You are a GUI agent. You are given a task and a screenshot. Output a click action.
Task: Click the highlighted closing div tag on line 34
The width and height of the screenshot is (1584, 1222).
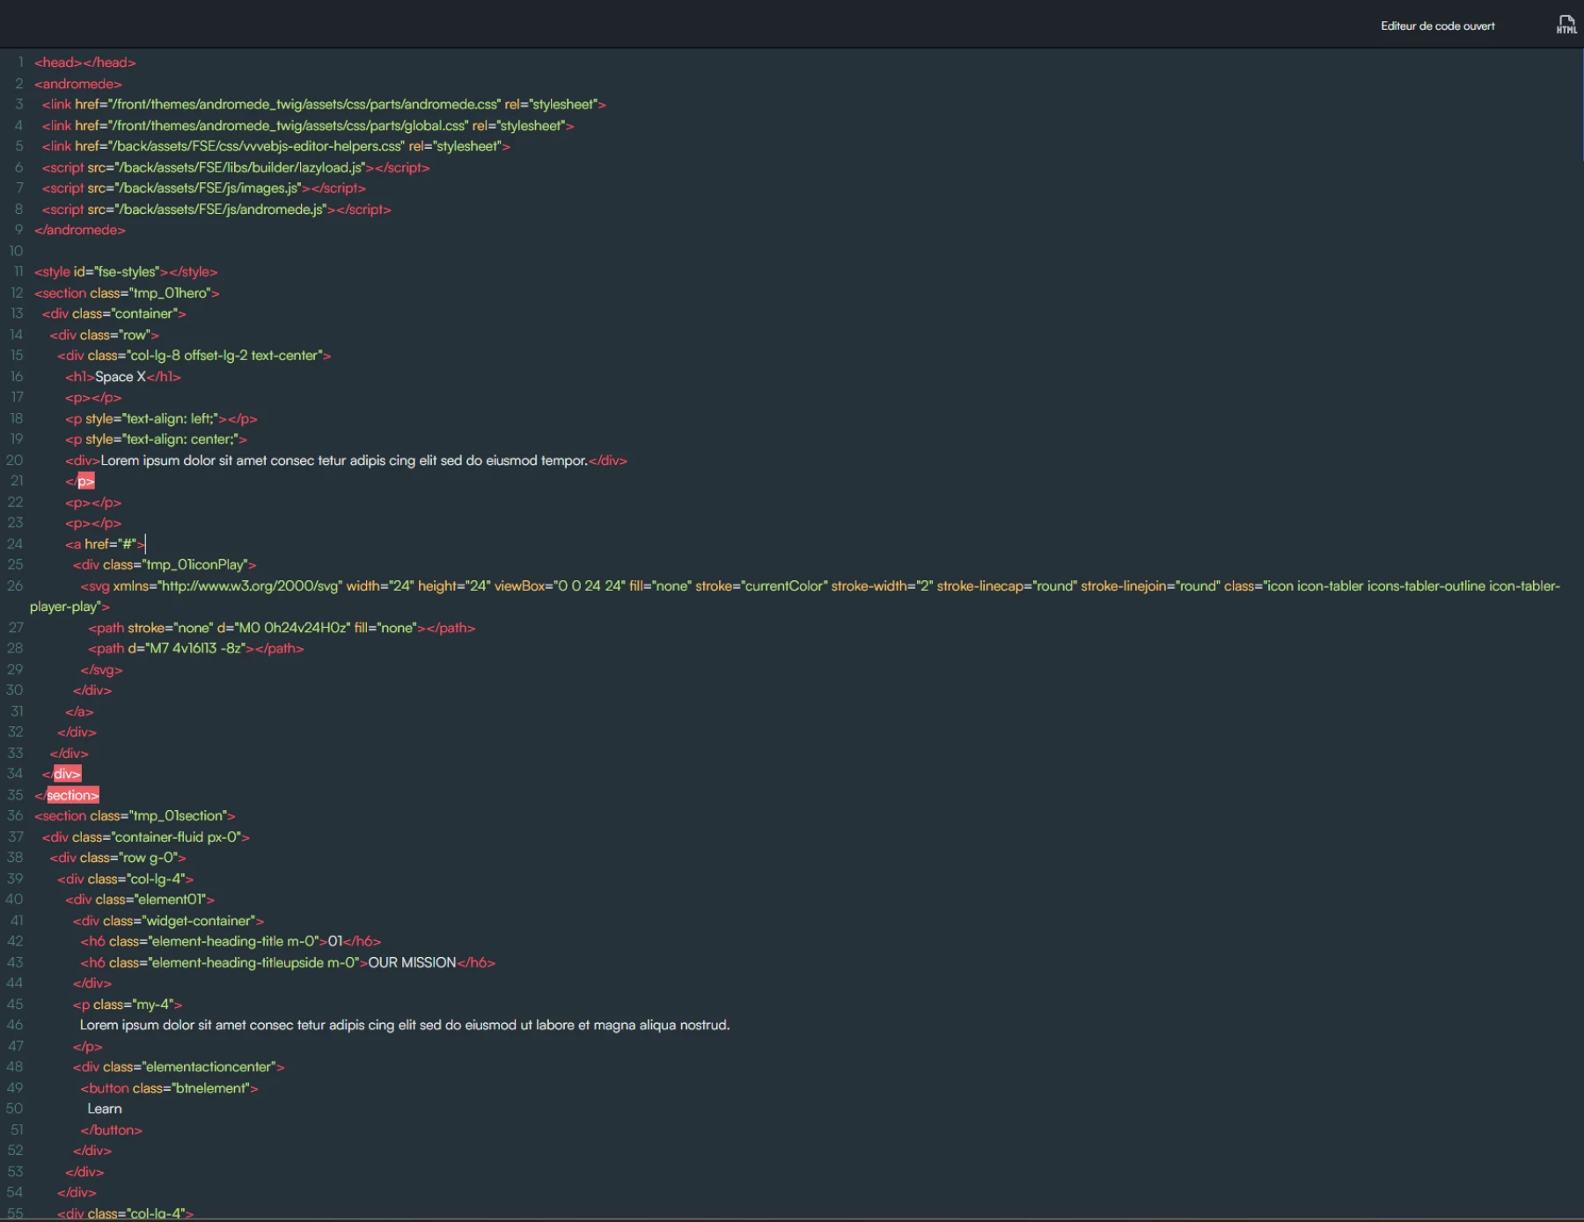tap(67, 774)
